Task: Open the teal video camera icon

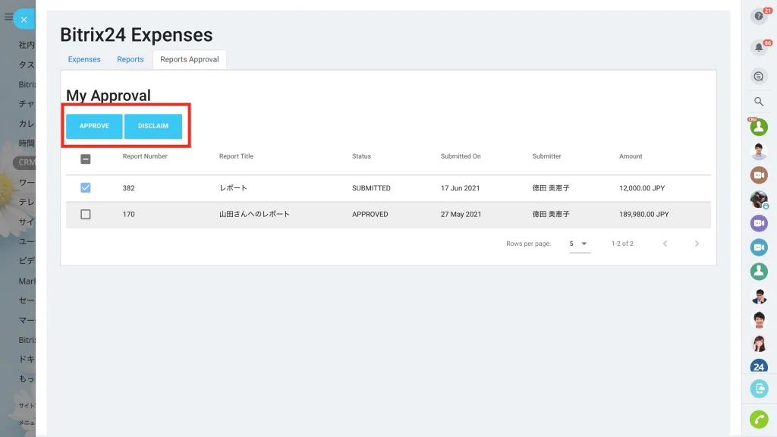Action: click(x=759, y=247)
